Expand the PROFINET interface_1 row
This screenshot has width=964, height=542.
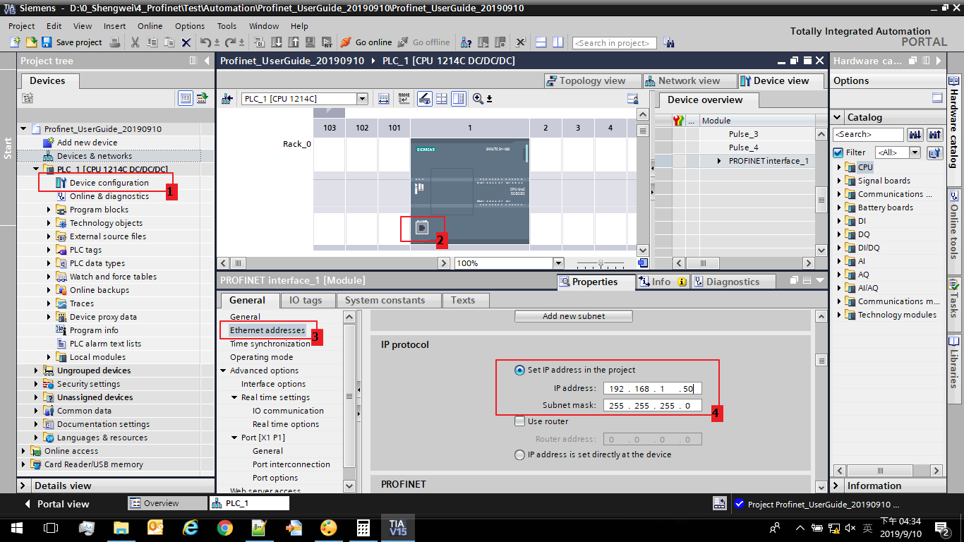720,161
